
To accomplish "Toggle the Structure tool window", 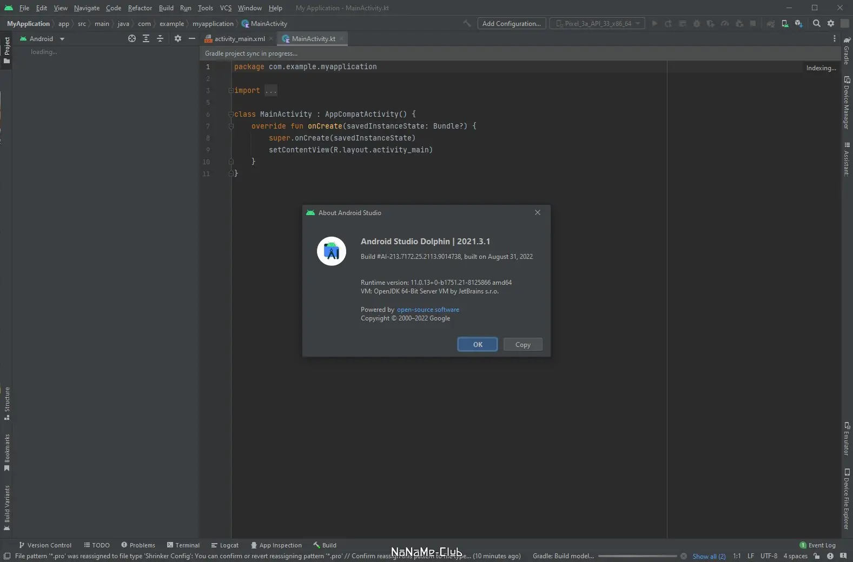I will pyautogui.click(x=6, y=403).
